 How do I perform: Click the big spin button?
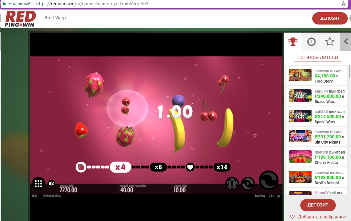tap(268, 181)
